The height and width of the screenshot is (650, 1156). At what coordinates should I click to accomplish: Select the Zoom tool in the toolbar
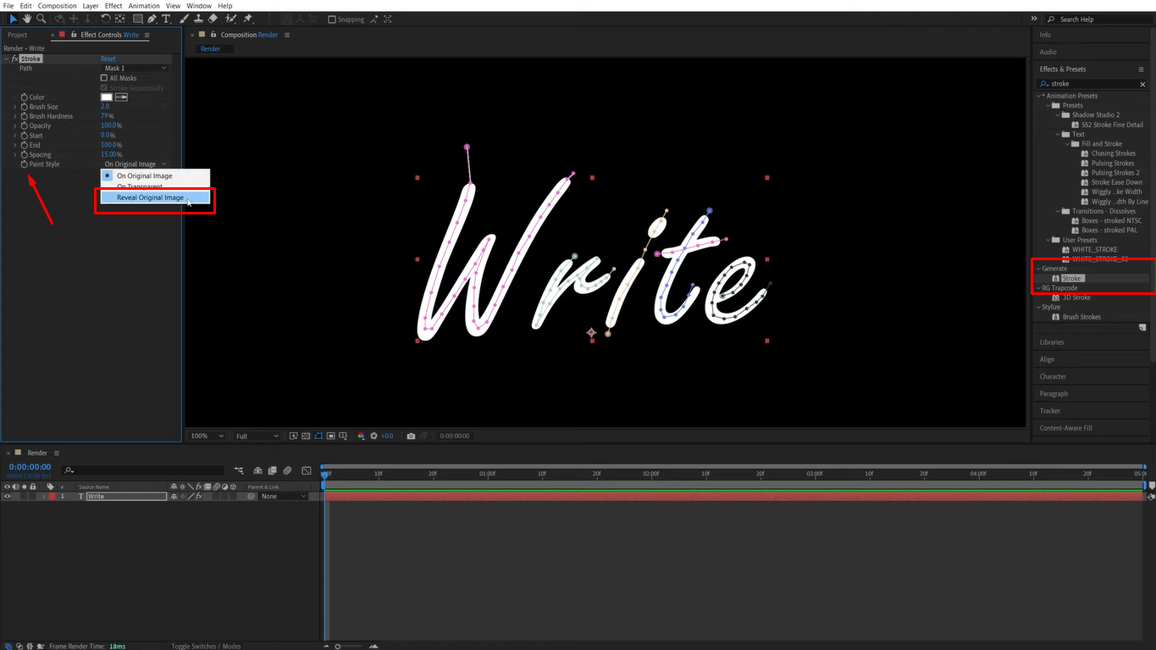point(41,19)
